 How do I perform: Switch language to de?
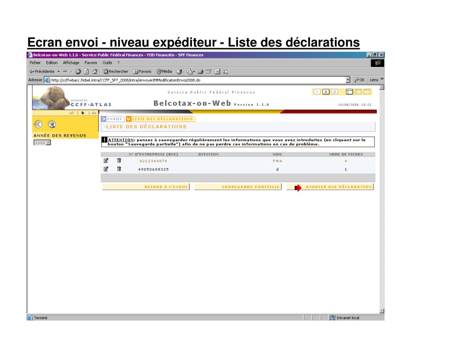(x=94, y=113)
